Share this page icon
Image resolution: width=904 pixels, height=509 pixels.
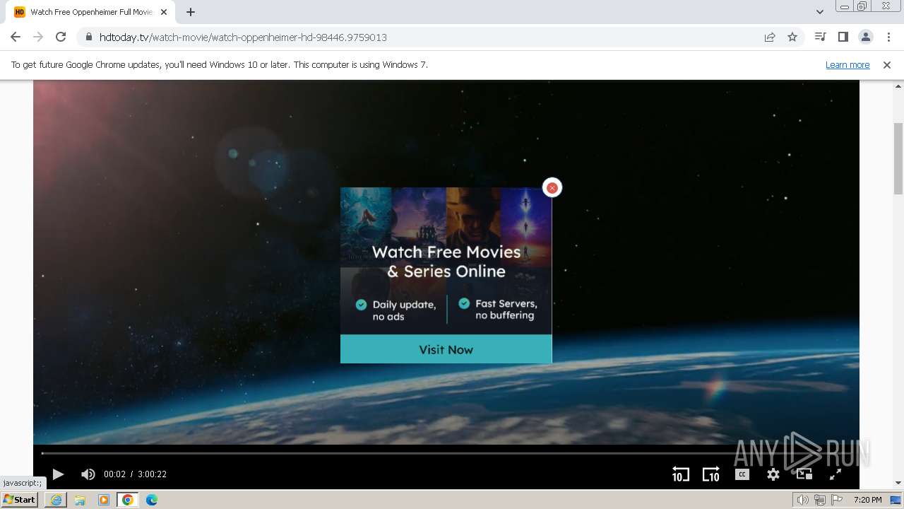[770, 37]
